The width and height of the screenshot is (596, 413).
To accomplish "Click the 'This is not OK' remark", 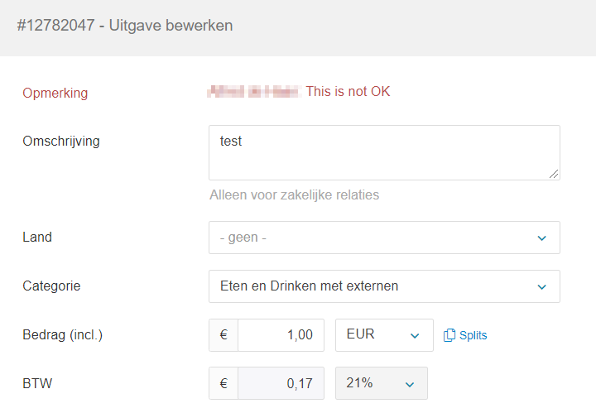I will [x=348, y=92].
